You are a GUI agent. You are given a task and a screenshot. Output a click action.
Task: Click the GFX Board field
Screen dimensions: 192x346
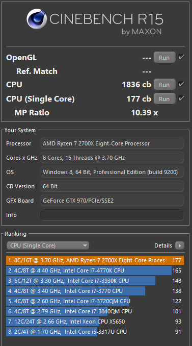pyautogui.click(x=112, y=201)
